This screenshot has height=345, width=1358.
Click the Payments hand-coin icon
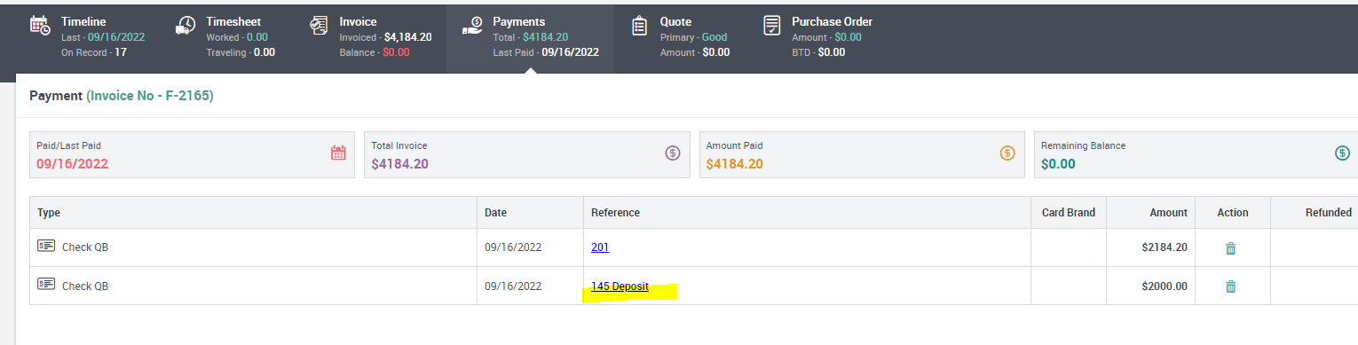click(x=472, y=26)
